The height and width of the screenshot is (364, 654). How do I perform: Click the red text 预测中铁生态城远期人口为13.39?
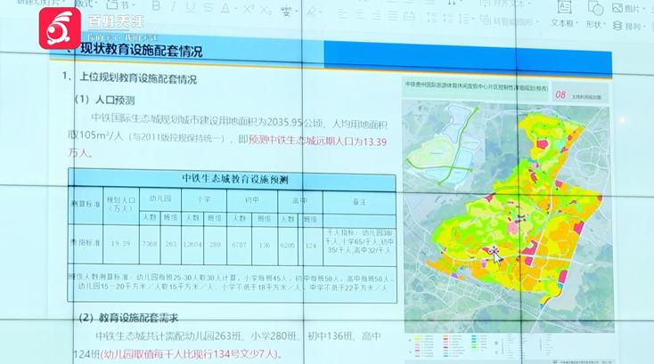click(317, 141)
